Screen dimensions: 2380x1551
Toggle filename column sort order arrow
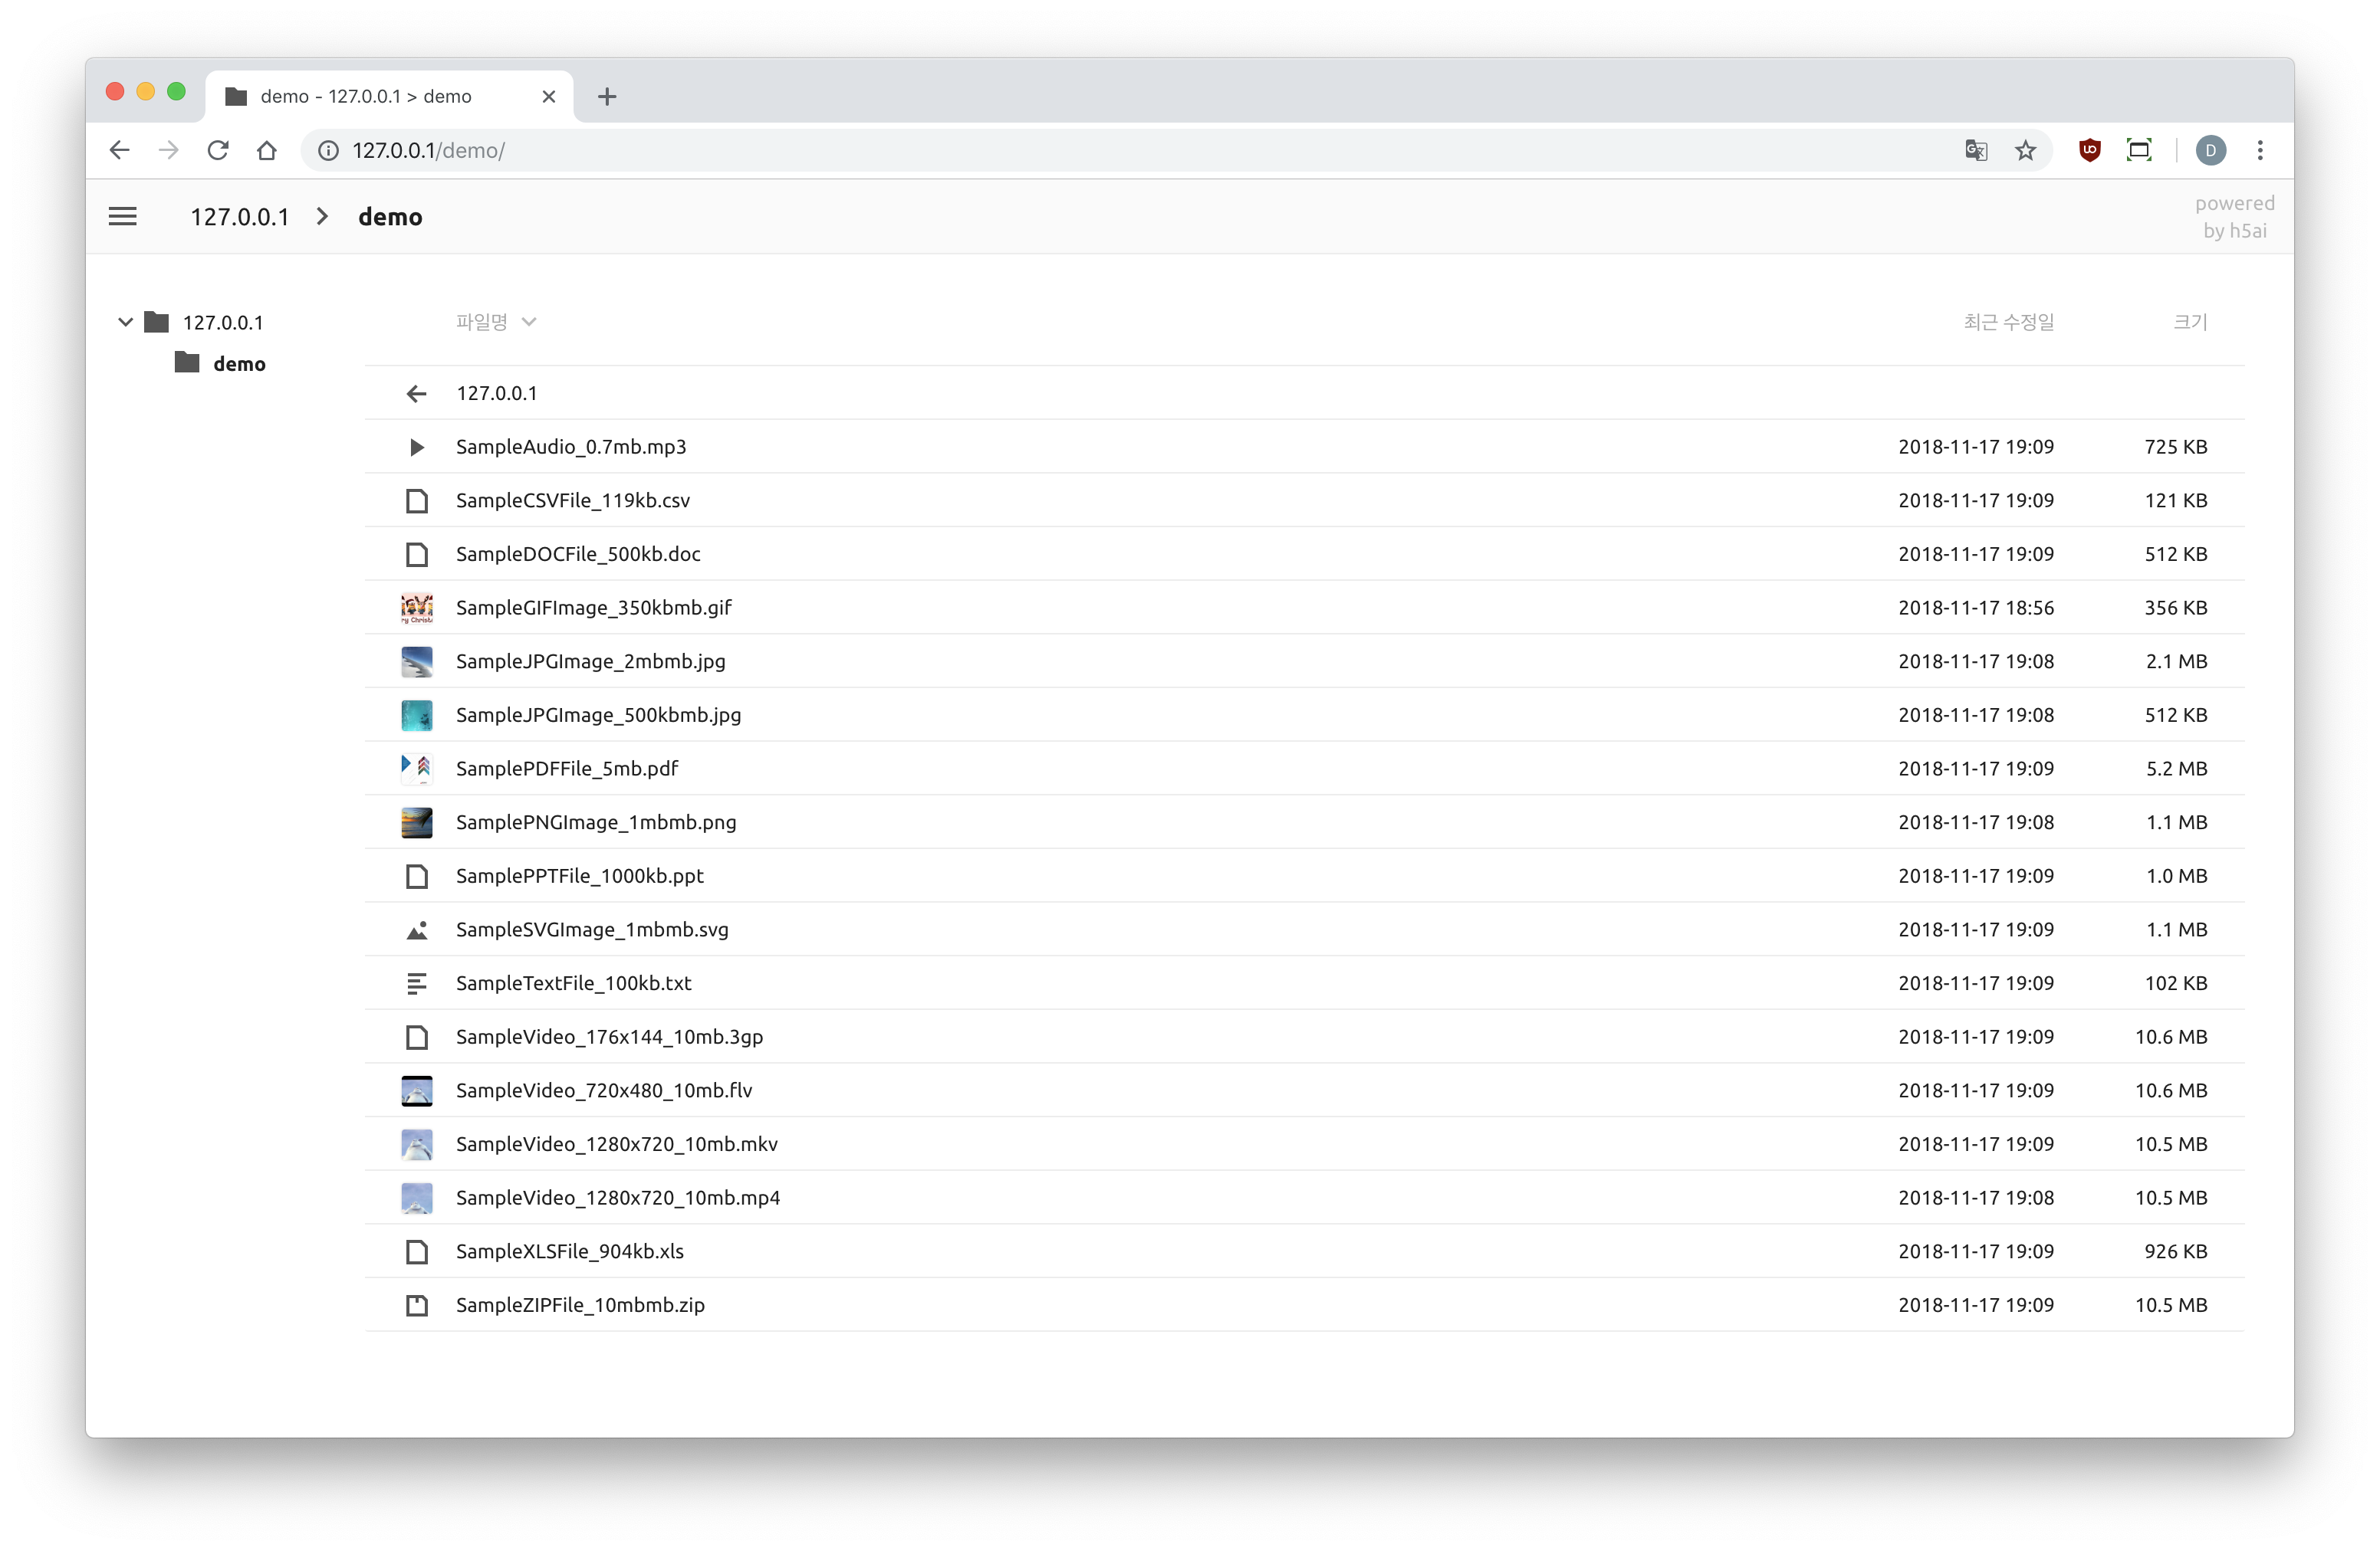(529, 322)
